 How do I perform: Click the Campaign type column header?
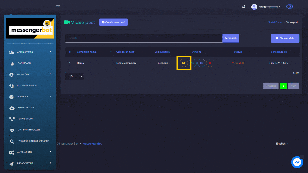125,52
